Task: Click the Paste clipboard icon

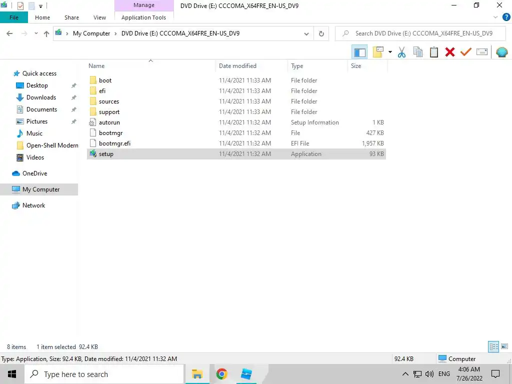Action: click(434, 52)
